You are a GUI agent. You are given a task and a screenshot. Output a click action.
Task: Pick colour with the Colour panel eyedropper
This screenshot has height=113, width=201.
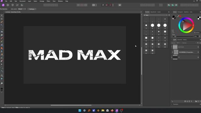[178, 16]
